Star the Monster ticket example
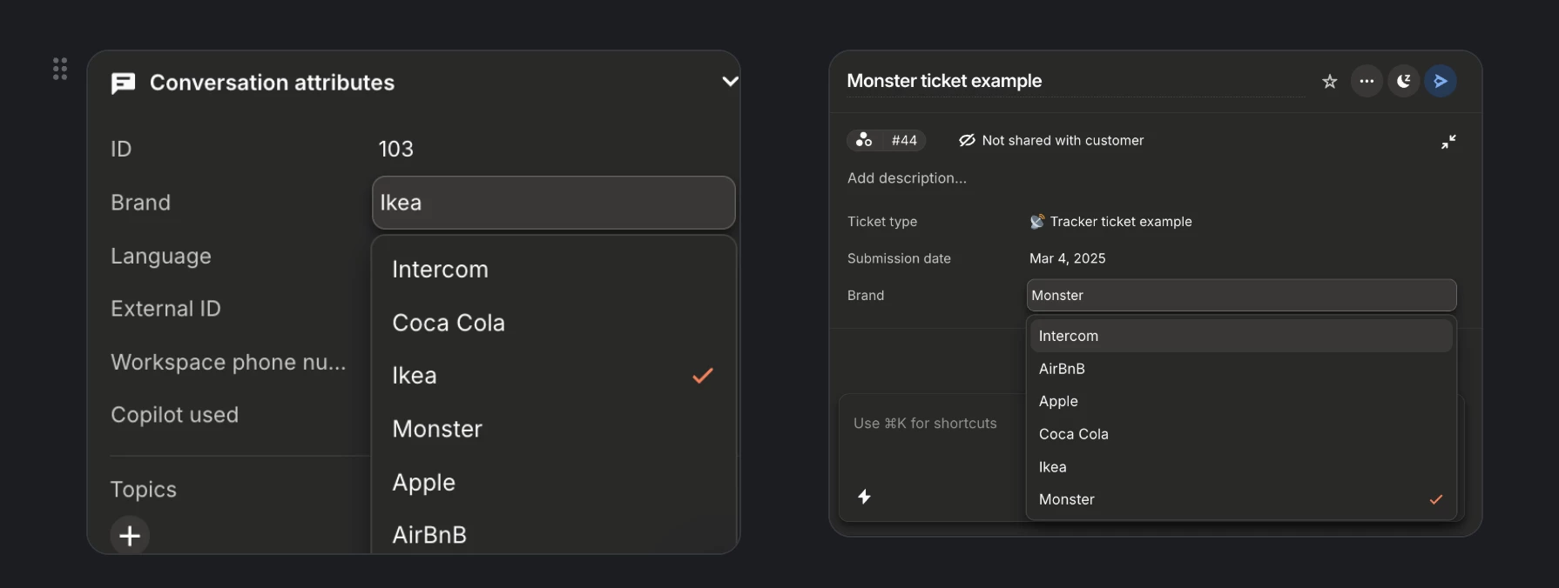This screenshot has height=588, width=1559. pos(1329,81)
